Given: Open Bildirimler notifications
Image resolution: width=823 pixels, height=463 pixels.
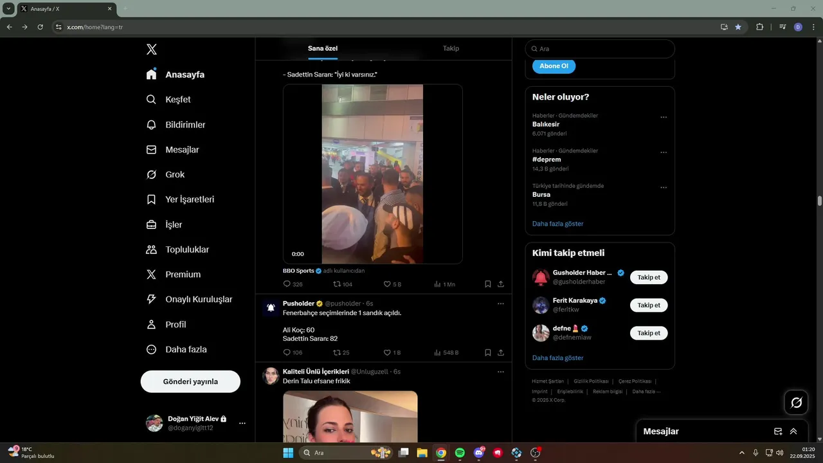Looking at the screenshot, I should tap(176, 125).
